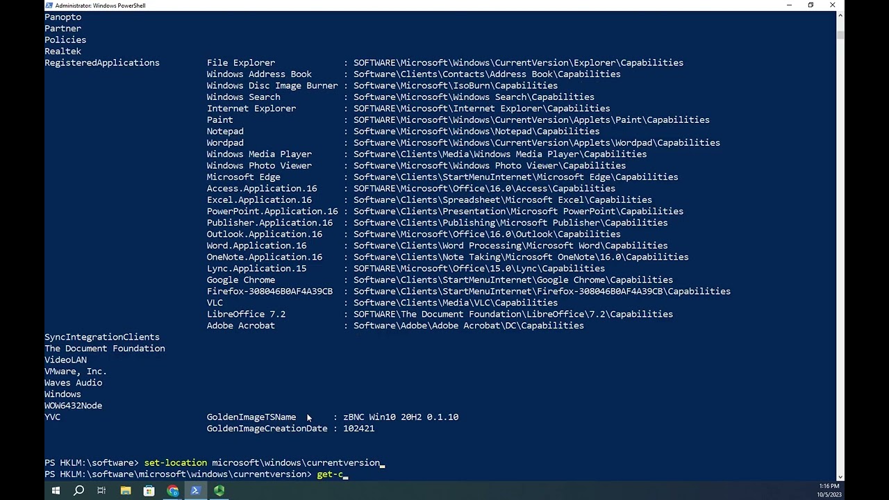Click 'Access.Application.16' property

[262, 188]
